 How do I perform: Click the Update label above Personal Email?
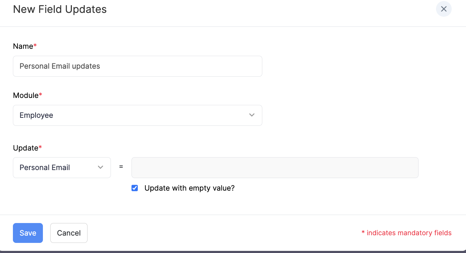pyautogui.click(x=25, y=148)
